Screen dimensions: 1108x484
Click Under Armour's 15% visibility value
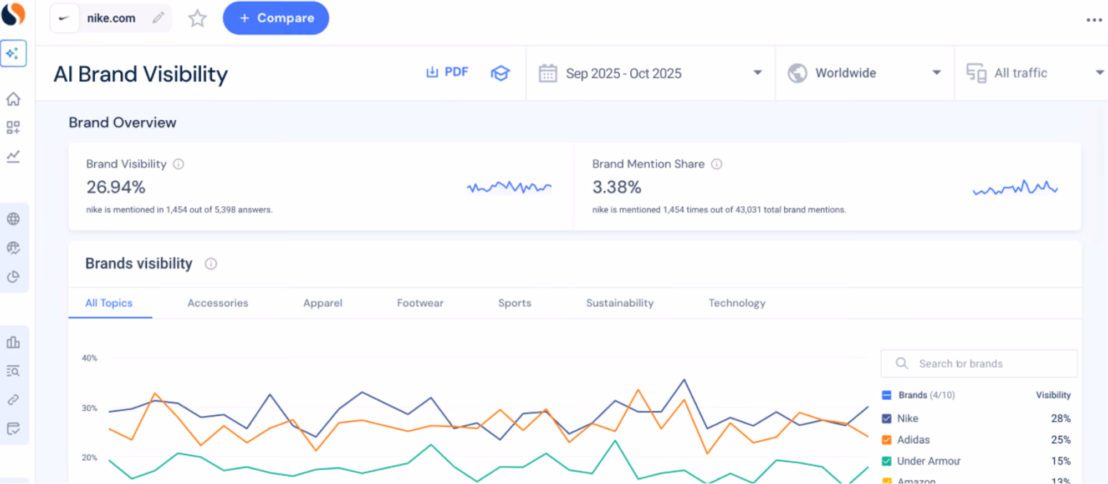(x=1061, y=461)
